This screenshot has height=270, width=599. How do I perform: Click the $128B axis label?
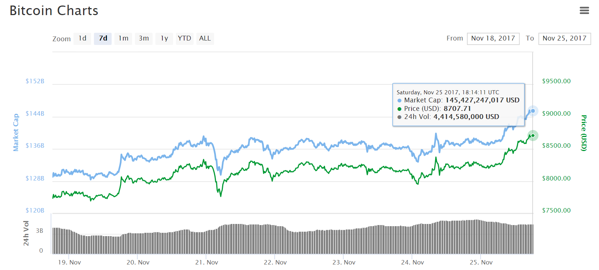click(35, 178)
